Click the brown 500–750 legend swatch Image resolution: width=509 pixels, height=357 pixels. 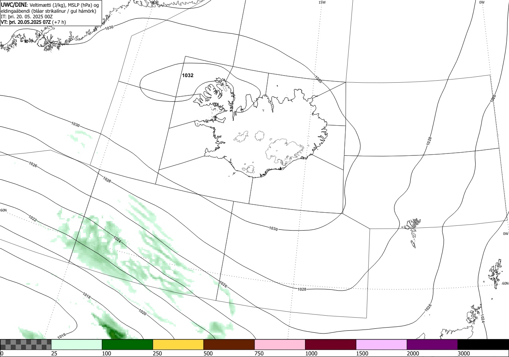click(x=229, y=344)
